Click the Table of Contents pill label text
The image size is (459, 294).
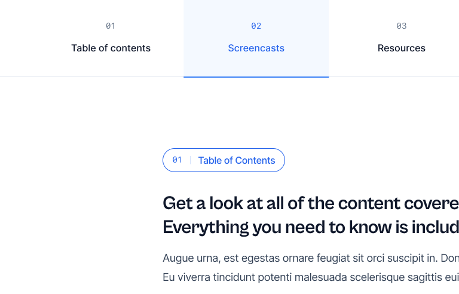237,160
